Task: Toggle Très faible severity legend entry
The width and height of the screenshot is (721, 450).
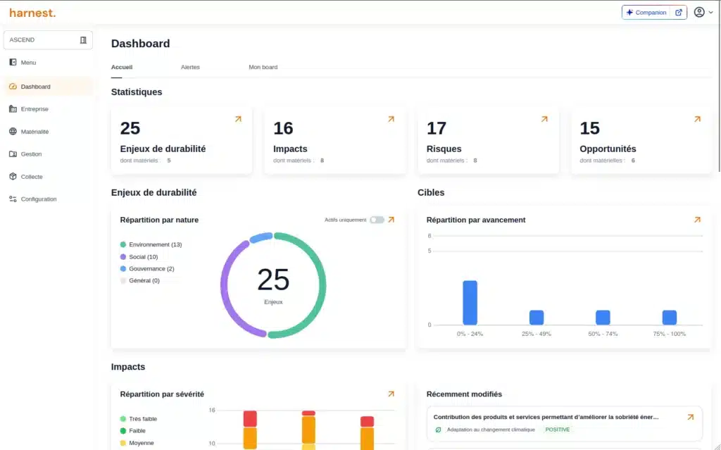Action: (139, 419)
